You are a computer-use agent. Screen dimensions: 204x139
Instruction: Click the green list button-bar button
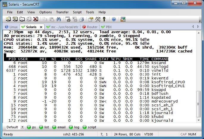[x=44, y=127]
